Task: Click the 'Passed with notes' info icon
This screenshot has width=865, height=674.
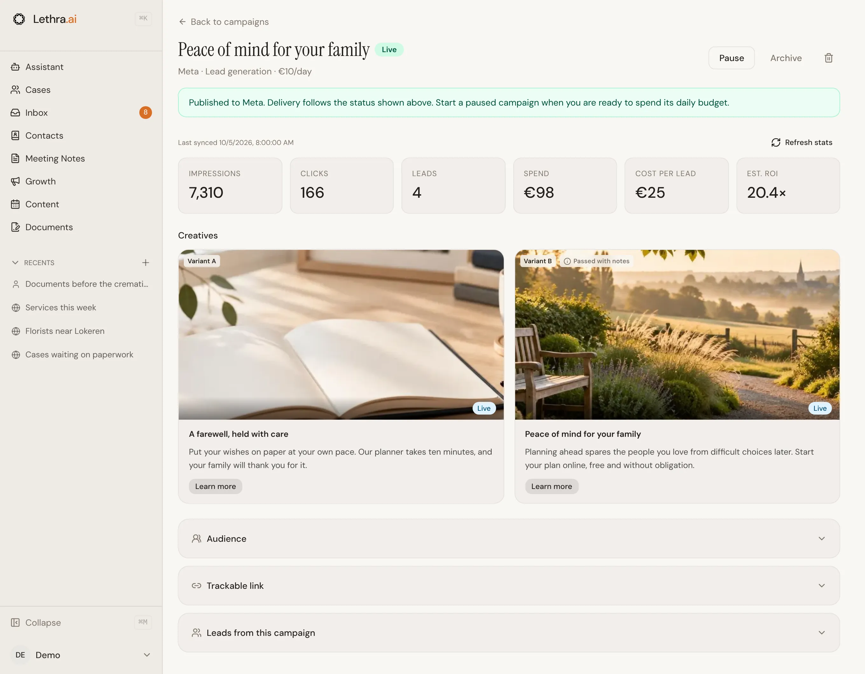Action: tap(567, 261)
